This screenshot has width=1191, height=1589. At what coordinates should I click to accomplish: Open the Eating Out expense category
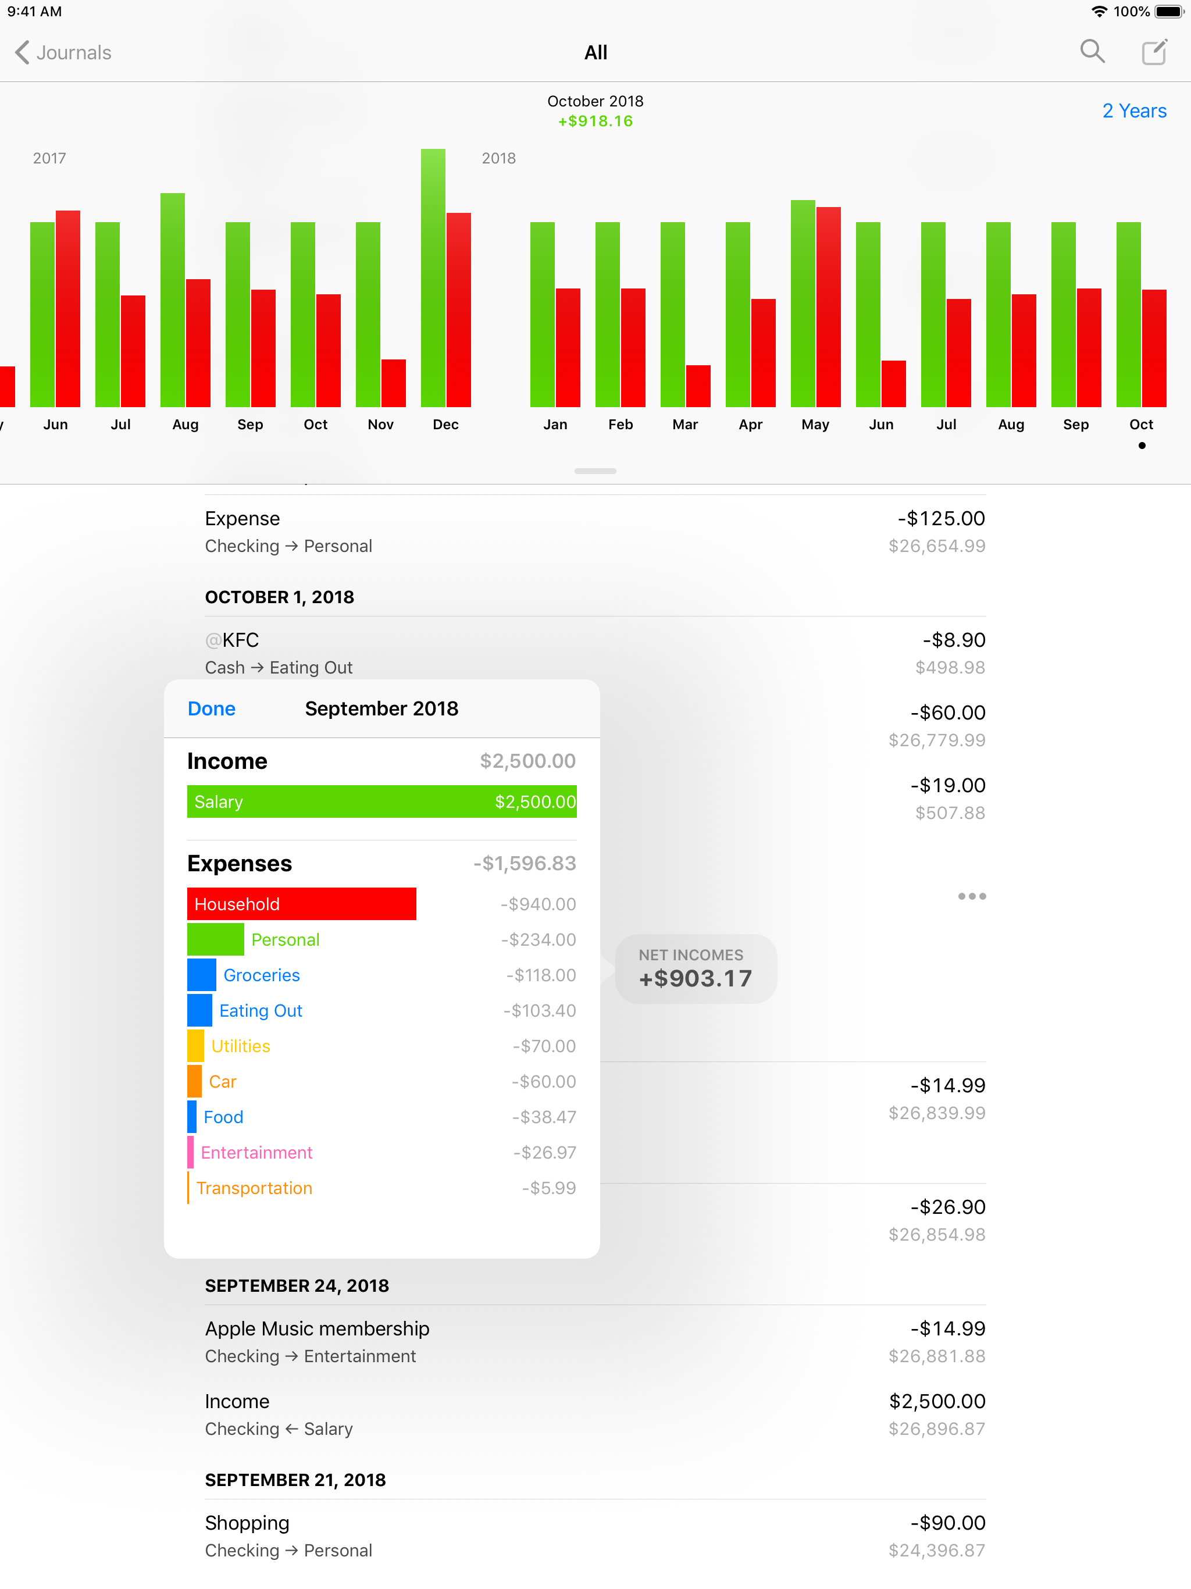[x=260, y=1011]
